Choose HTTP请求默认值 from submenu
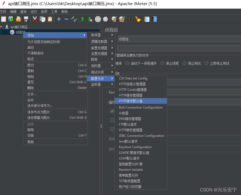The height and width of the screenshot is (195, 241). (141, 101)
